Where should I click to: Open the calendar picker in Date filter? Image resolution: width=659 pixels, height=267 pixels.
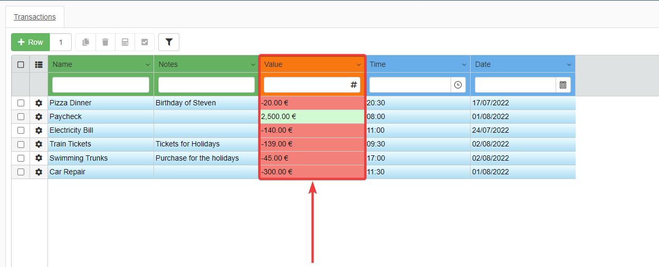coord(563,85)
